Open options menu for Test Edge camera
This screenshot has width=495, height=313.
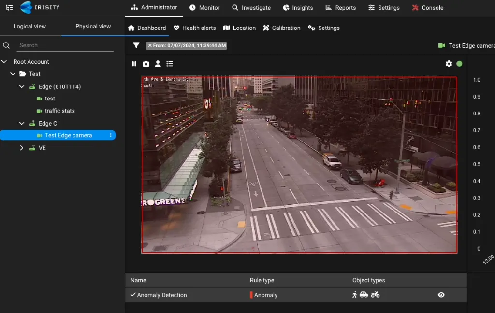(x=111, y=135)
